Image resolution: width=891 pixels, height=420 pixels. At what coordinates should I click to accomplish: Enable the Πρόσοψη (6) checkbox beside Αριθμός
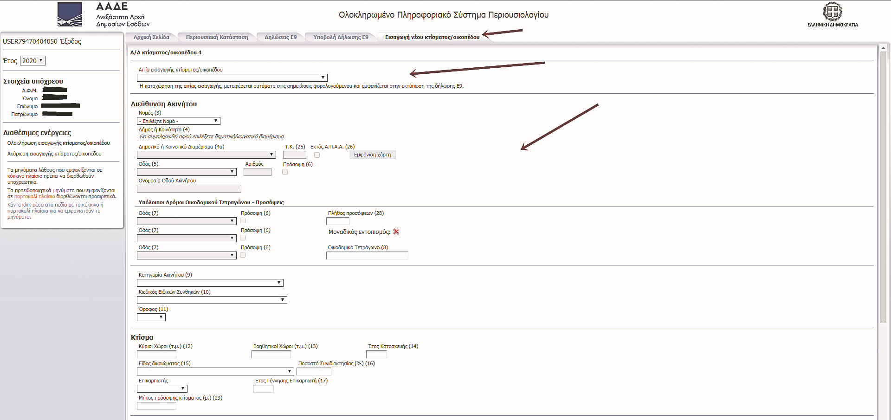click(x=285, y=172)
